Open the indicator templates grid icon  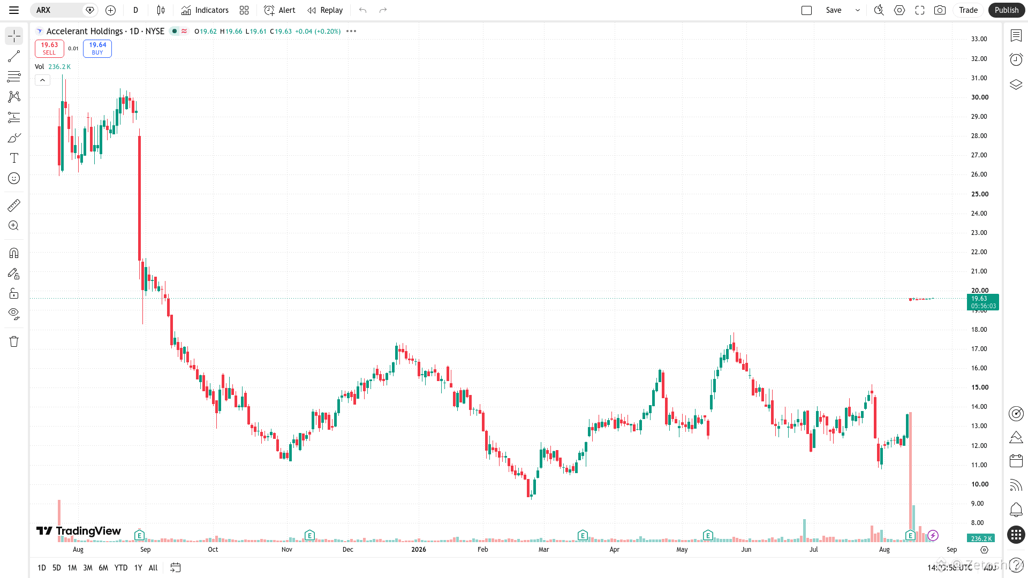coord(244,10)
